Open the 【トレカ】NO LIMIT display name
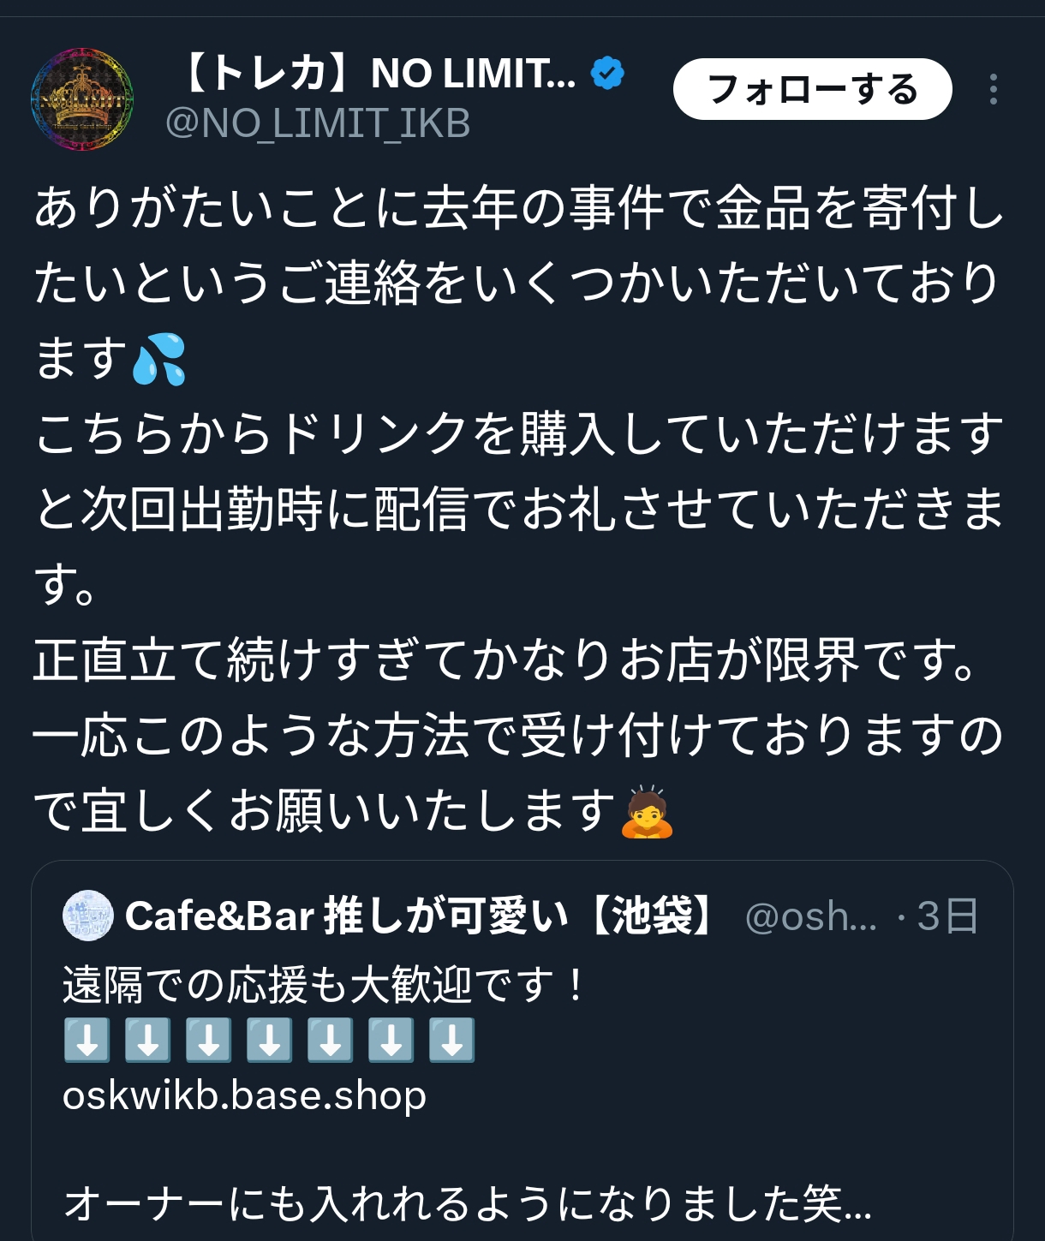Viewport: 1045px width, 1241px height. click(x=378, y=74)
